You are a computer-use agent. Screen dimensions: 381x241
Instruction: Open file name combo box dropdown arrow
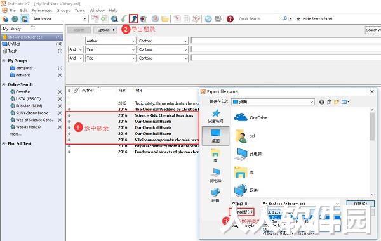point(337,204)
